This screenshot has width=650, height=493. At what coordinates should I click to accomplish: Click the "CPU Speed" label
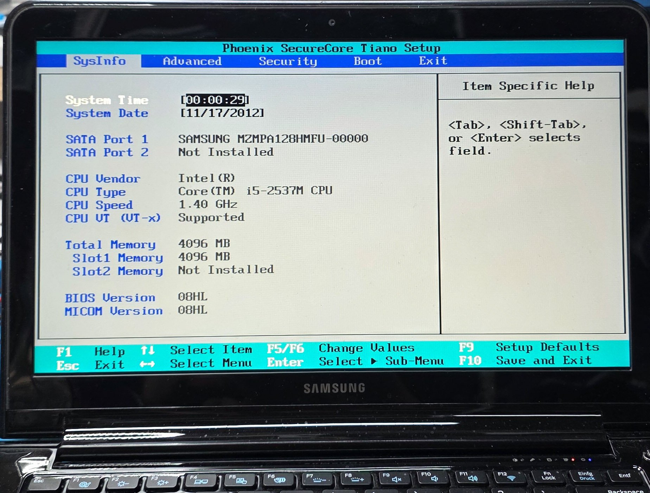point(99,205)
